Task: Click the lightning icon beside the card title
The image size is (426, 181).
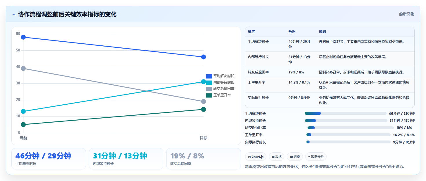Action: pyautogui.click(x=14, y=14)
